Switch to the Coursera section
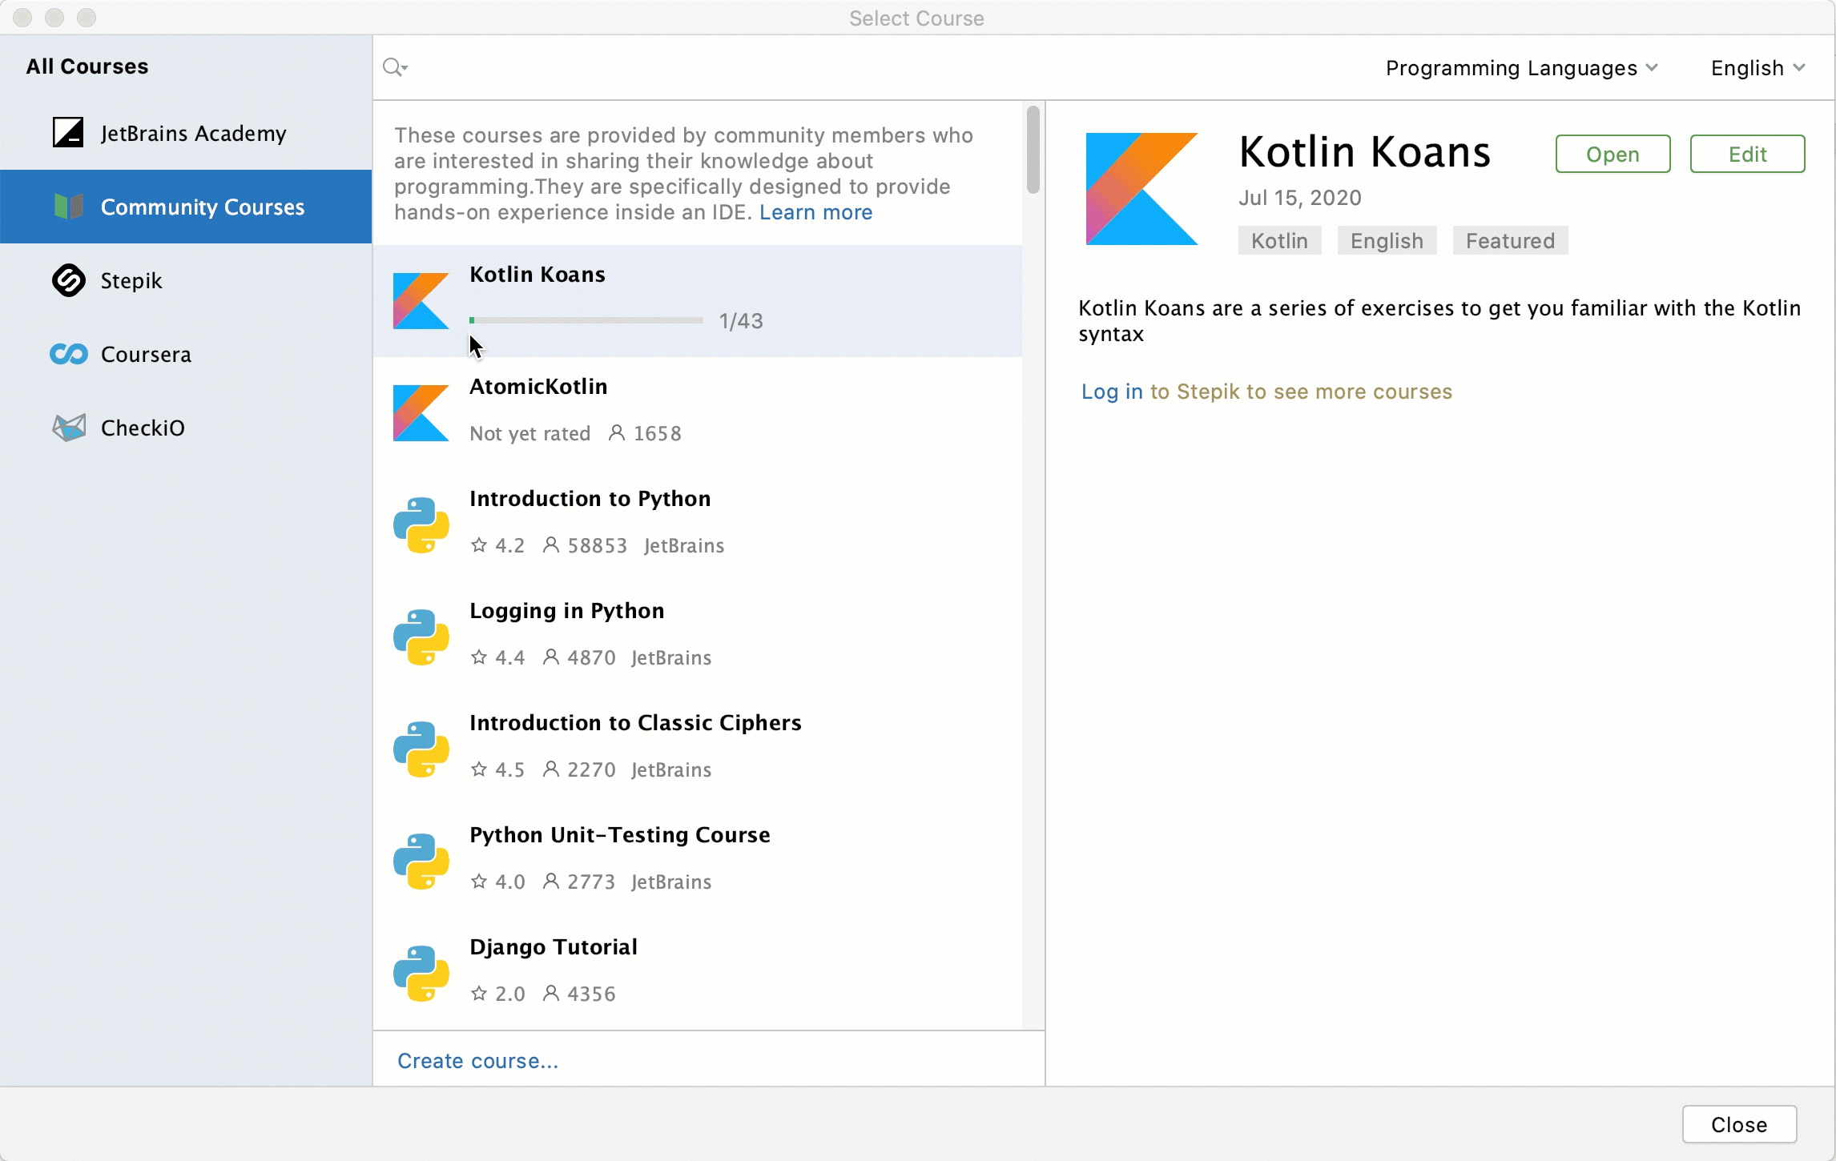This screenshot has width=1836, height=1161. [186, 354]
